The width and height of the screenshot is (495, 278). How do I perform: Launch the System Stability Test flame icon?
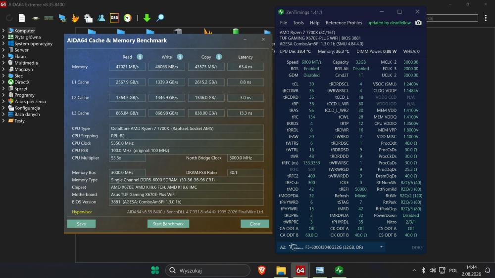tap(75, 18)
